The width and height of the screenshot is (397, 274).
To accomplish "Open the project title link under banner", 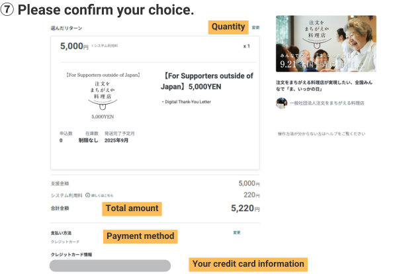I will (325, 85).
